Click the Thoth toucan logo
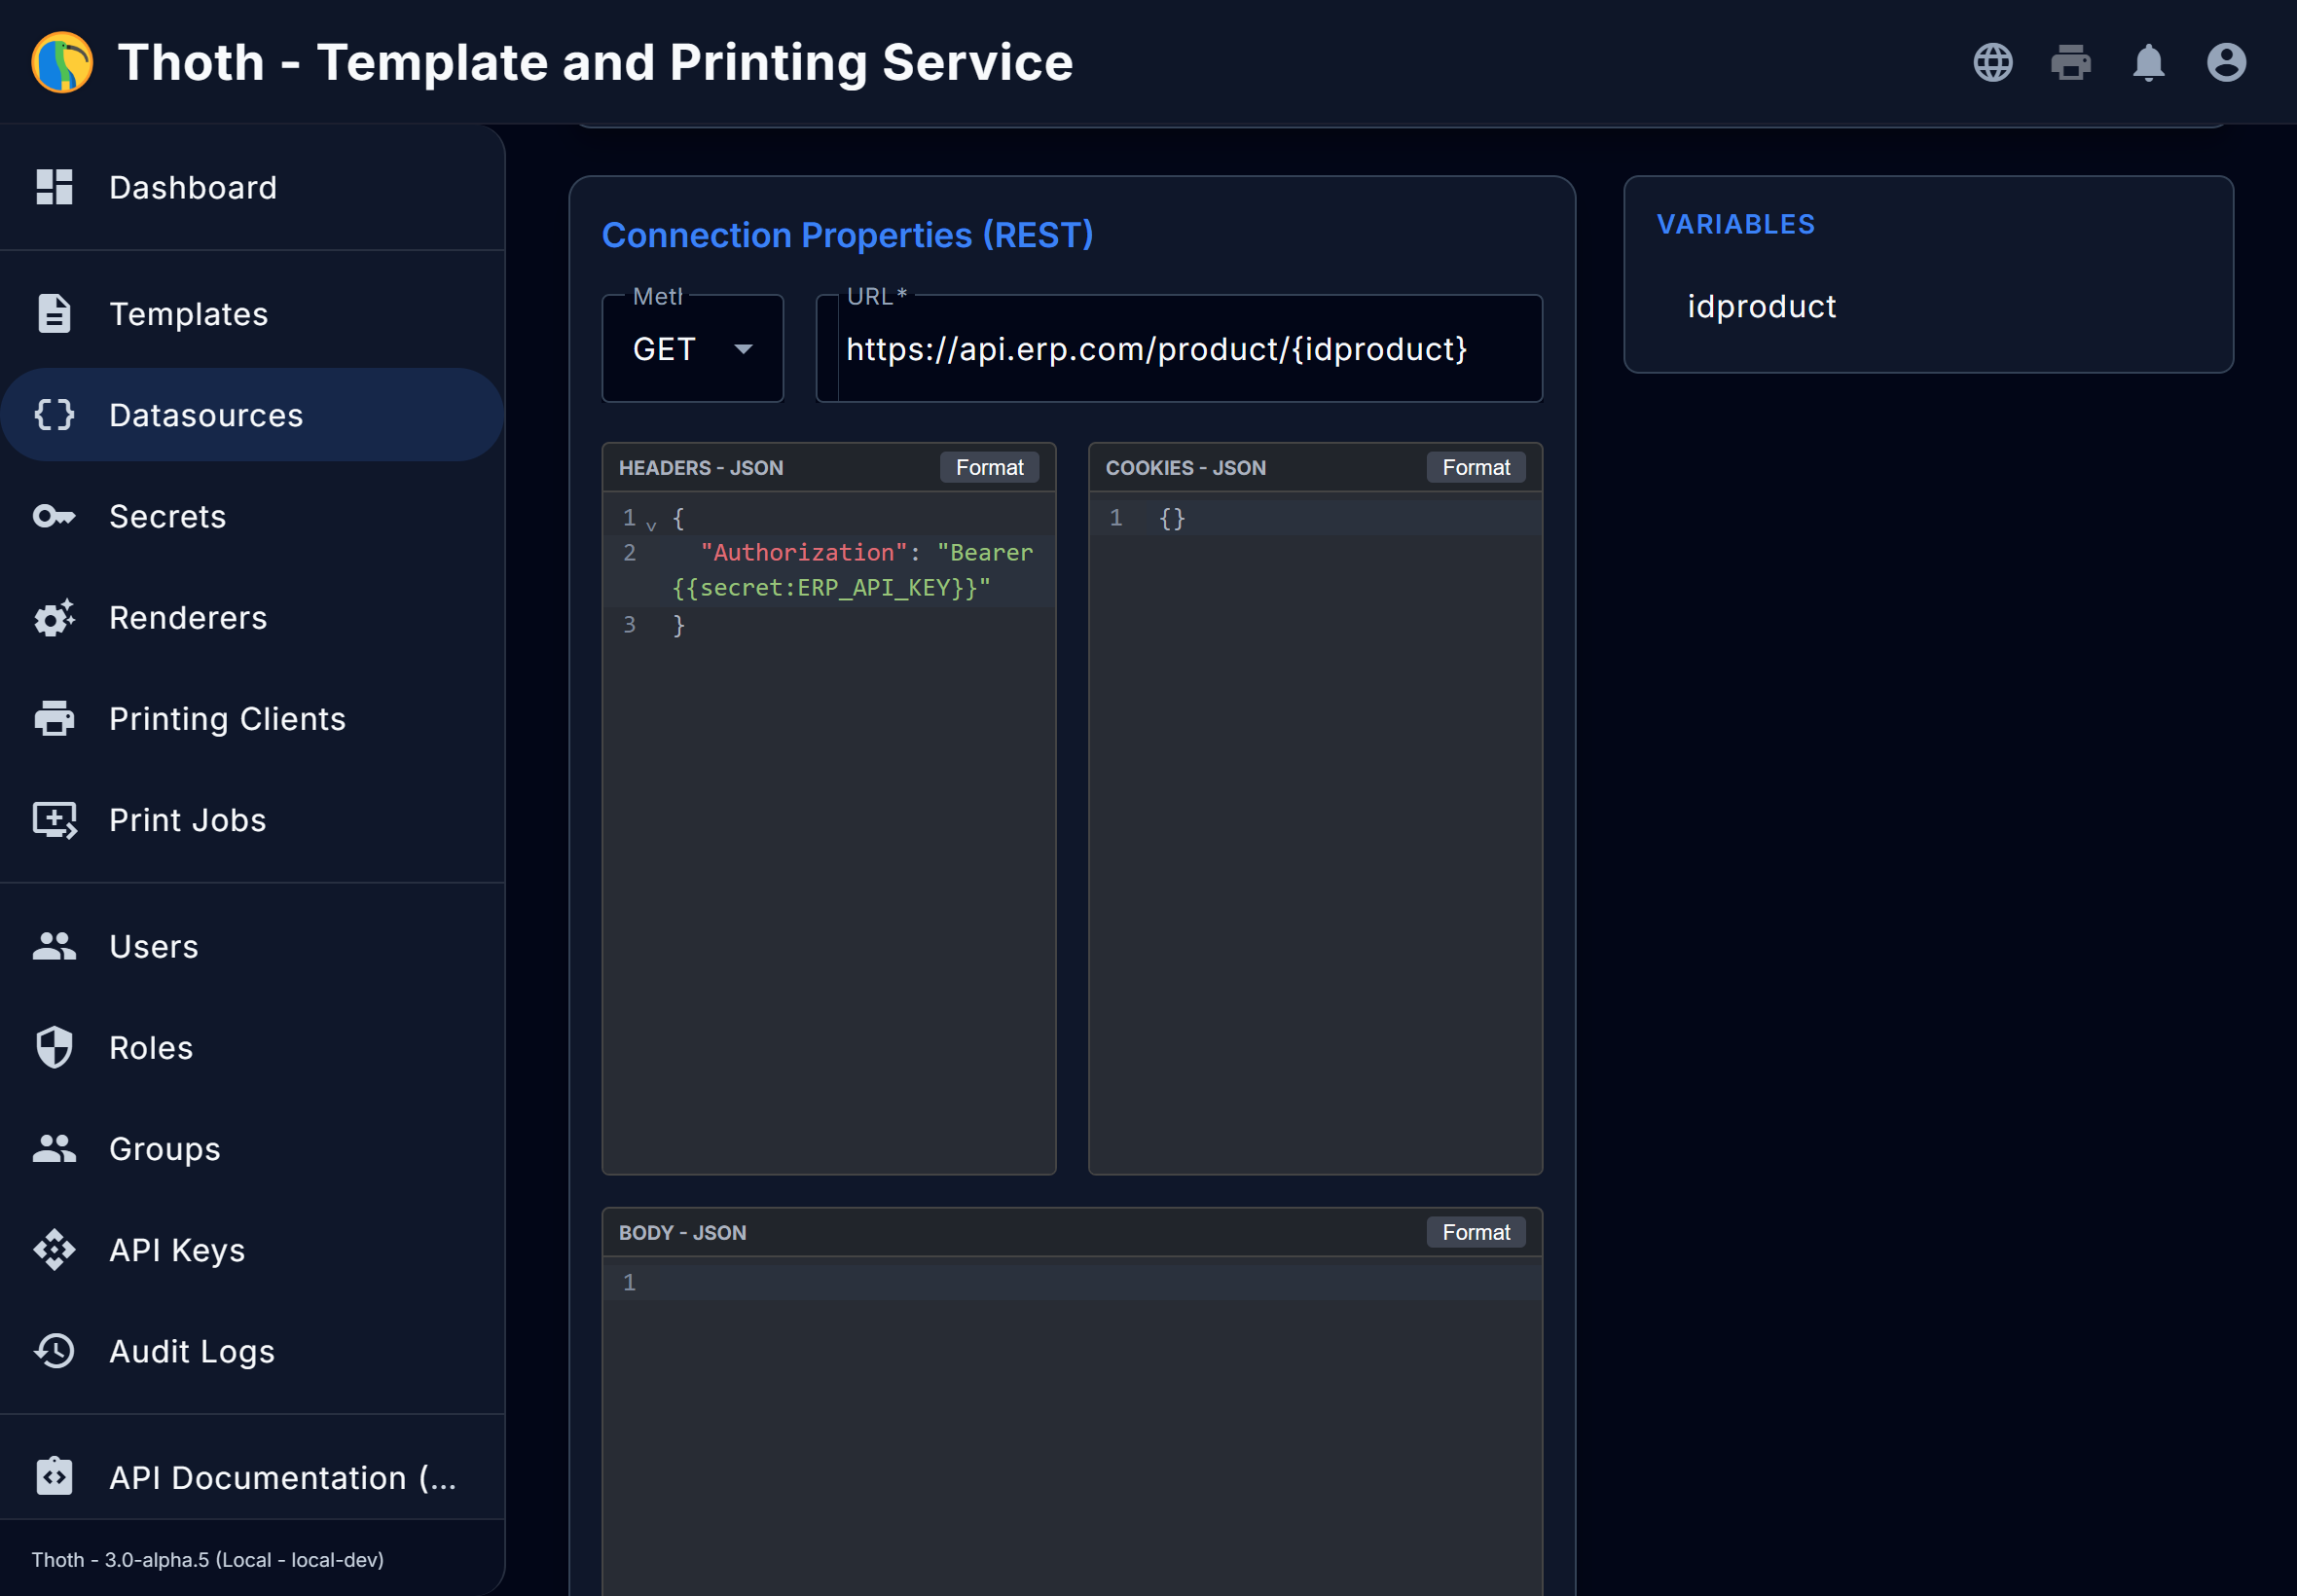This screenshot has height=1596, width=2297. tap(62, 62)
